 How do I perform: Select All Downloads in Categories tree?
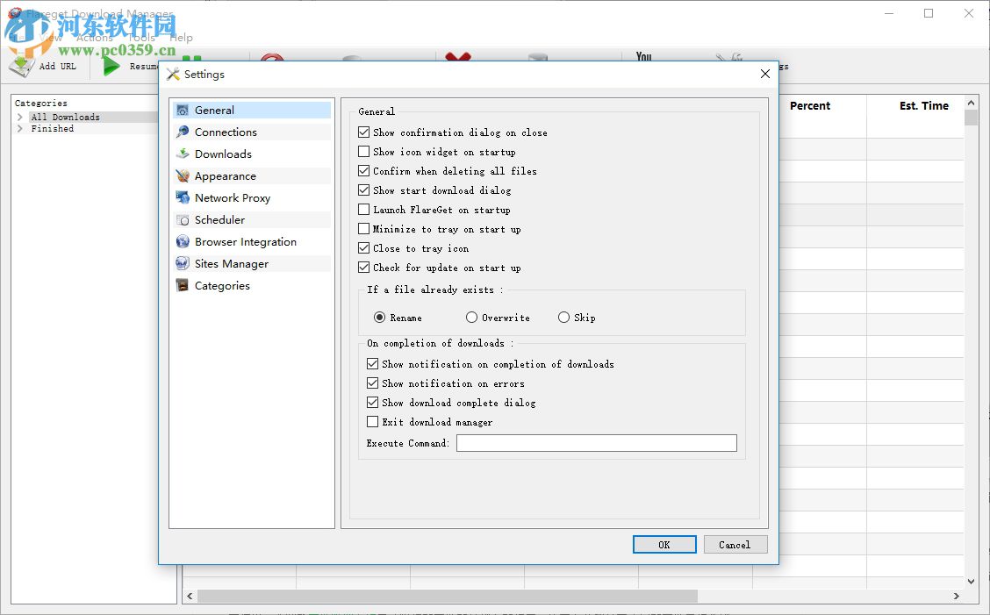pyautogui.click(x=66, y=117)
